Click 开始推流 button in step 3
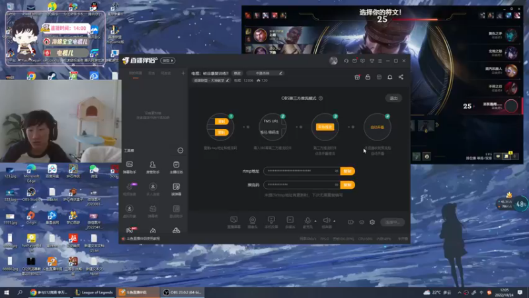The width and height of the screenshot is (529, 298). coord(325,127)
